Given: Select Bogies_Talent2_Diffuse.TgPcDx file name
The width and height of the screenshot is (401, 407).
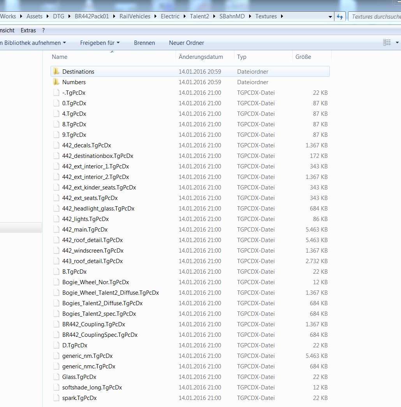Looking at the screenshot, I should (102, 303).
